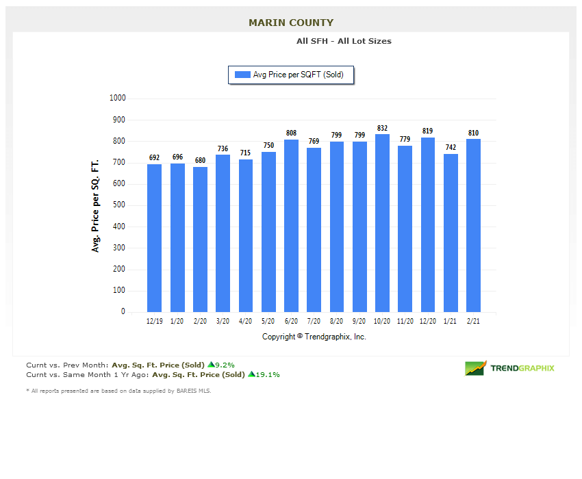Image resolution: width=582 pixels, height=479 pixels.
Task: Click the TrendGraphix logo icon
Action: pyautogui.click(x=474, y=367)
